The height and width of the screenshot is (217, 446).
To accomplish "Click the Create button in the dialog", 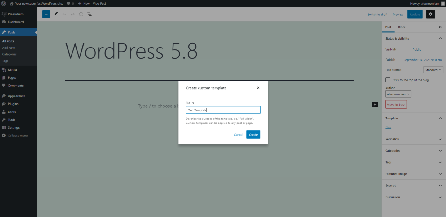I will point(253,135).
